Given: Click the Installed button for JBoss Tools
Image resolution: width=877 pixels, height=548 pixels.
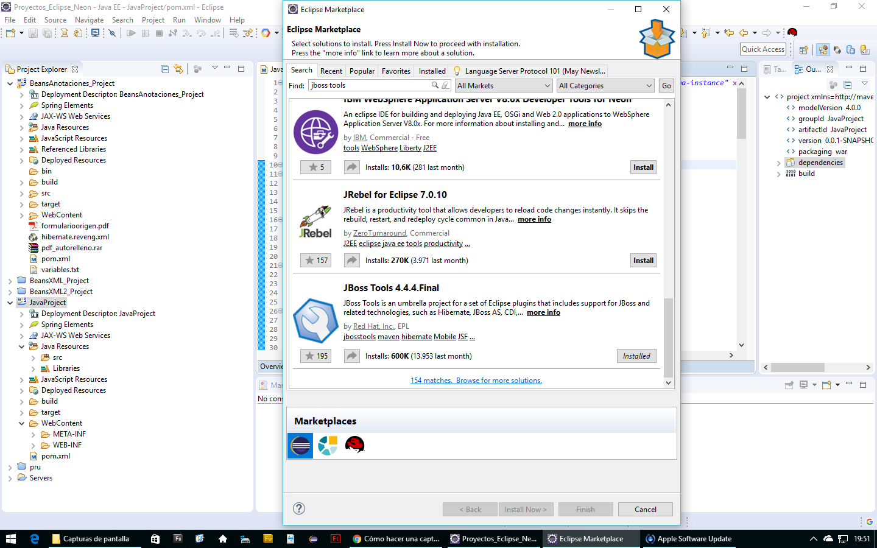Looking at the screenshot, I should tap(636, 356).
